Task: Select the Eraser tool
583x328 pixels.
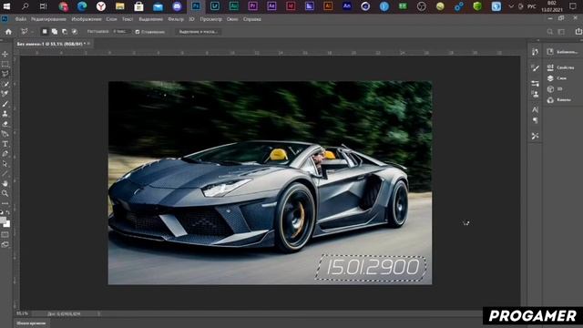Action: click(5, 124)
